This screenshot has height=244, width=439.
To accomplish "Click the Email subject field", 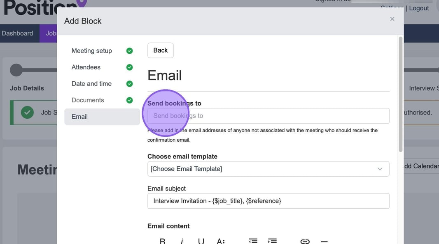I will point(268,201).
